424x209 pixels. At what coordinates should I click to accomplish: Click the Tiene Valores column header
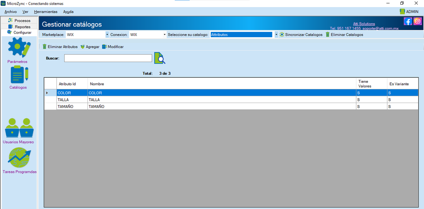click(x=371, y=84)
